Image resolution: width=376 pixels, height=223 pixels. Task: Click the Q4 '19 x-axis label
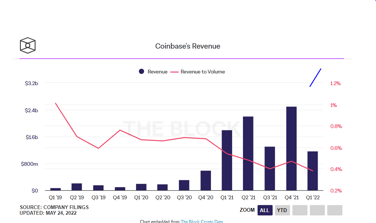pyautogui.click(x=120, y=198)
